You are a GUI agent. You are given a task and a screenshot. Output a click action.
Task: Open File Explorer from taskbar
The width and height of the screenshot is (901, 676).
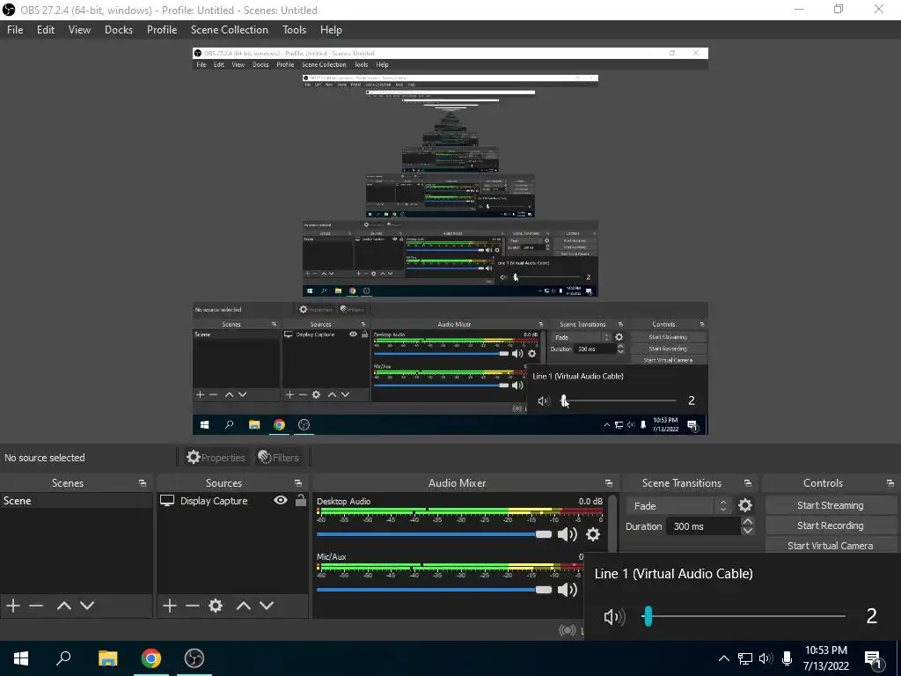point(107,658)
